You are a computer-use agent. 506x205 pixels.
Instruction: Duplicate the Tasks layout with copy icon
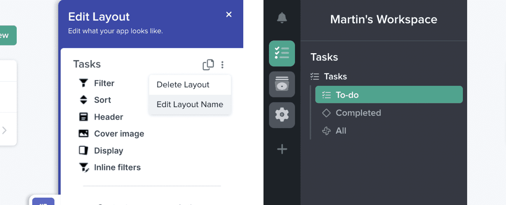208,65
